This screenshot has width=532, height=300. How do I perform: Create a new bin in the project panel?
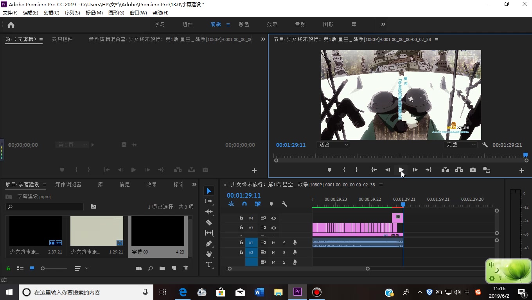pos(162,268)
